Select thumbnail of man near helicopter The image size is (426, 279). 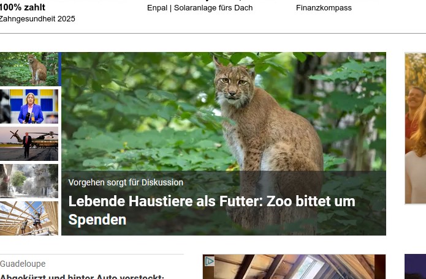29,144
